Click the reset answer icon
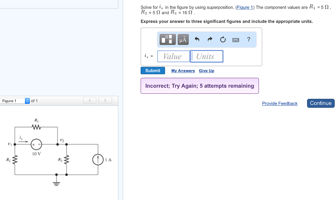 [223, 39]
